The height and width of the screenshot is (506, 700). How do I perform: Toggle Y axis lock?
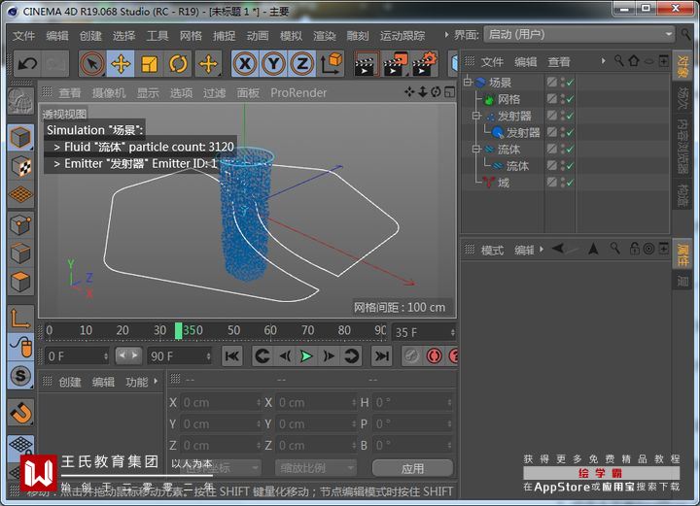(x=273, y=64)
